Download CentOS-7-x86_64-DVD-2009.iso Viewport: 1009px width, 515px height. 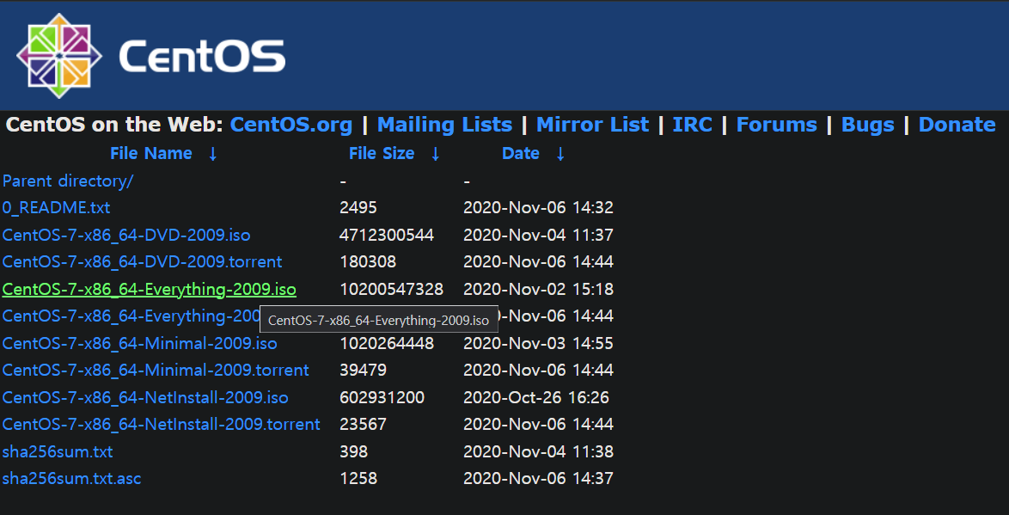126,235
